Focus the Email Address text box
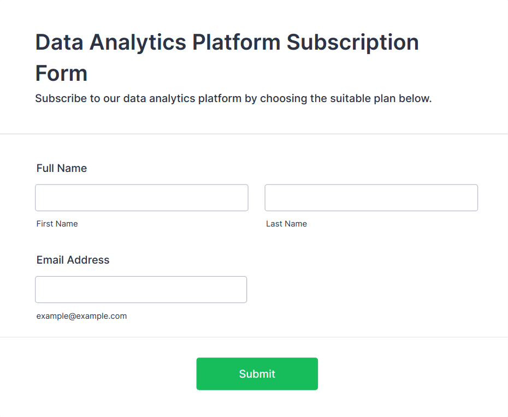Viewport: 508px width, 417px height. coord(141,289)
